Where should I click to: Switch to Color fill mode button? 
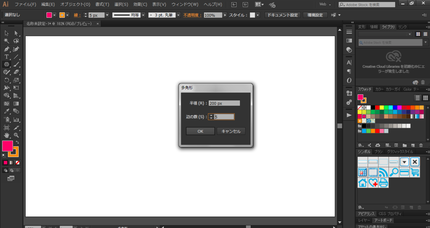pos(5,163)
